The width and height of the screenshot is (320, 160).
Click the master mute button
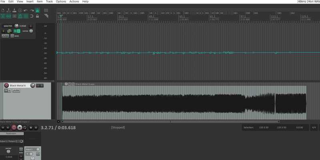tap(31, 26)
